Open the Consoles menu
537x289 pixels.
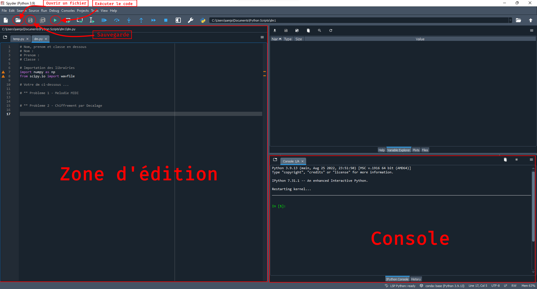[68, 11]
